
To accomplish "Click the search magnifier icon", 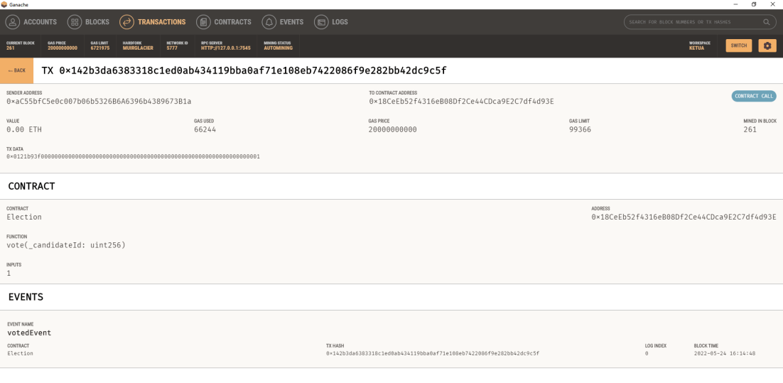I will [767, 22].
